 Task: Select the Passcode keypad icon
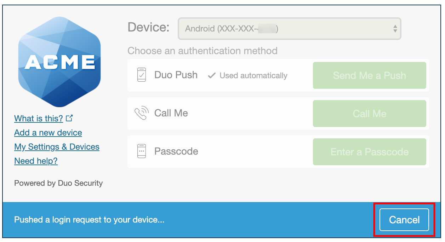point(141,151)
